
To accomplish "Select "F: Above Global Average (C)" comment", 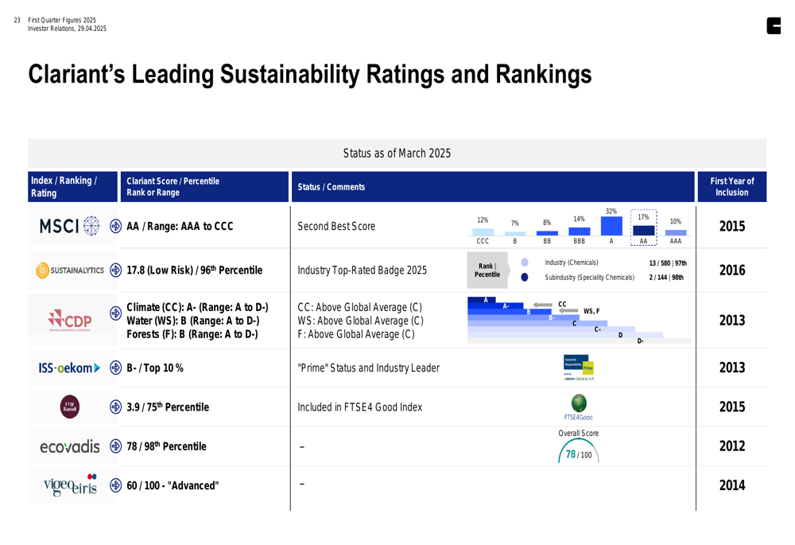I will tap(356, 334).
